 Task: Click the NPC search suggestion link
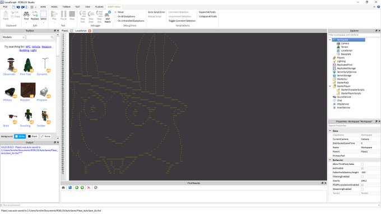pyautogui.click(x=28, y=46)
